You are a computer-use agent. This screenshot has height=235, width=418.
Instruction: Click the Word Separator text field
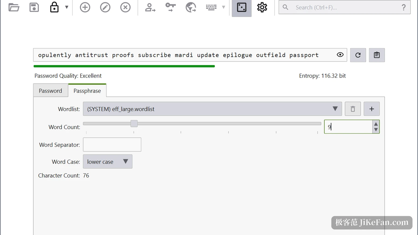(x=112, y=145)
